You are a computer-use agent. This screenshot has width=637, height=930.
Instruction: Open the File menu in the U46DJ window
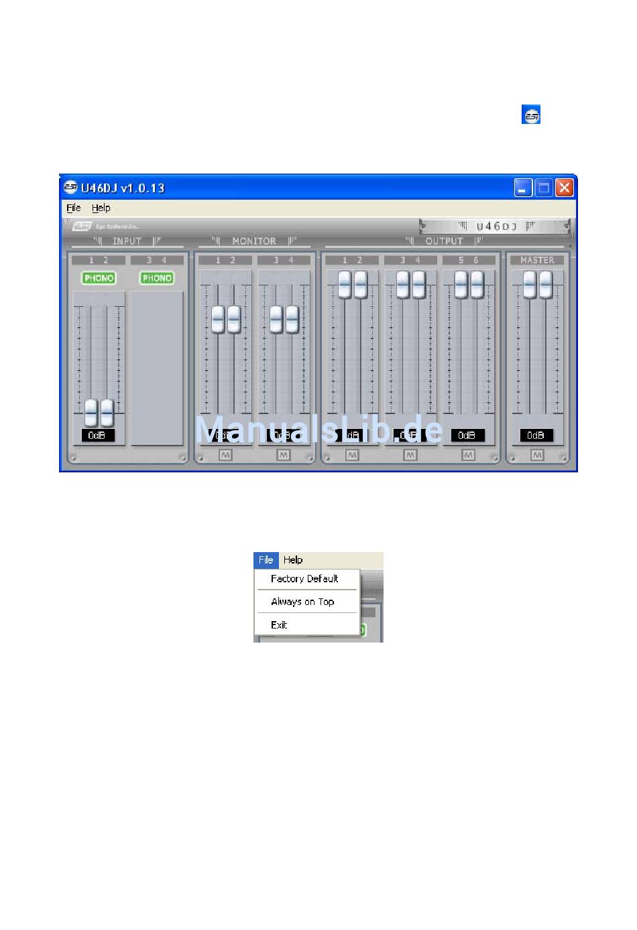(x=73, y=208)
